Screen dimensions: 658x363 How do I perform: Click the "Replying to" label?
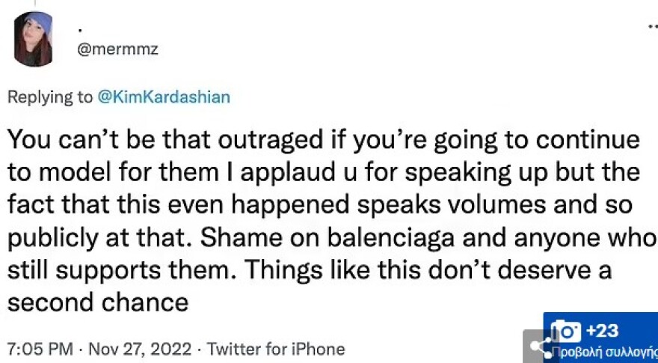point(49,98)
